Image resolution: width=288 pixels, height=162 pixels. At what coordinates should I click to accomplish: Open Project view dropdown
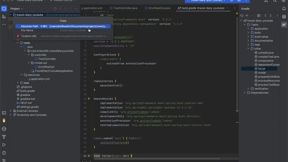[x=17, y=9]
